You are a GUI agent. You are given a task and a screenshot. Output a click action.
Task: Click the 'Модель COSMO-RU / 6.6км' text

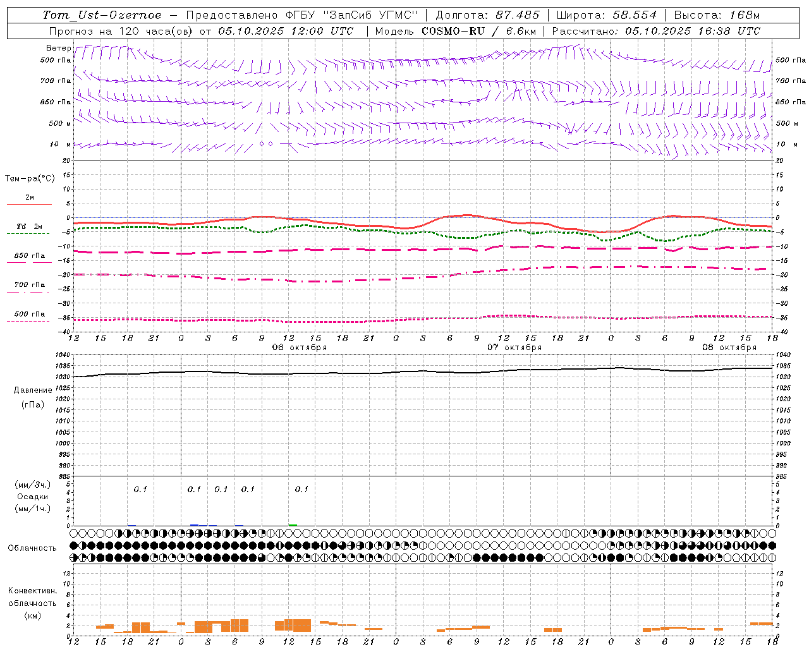(456, 31)
